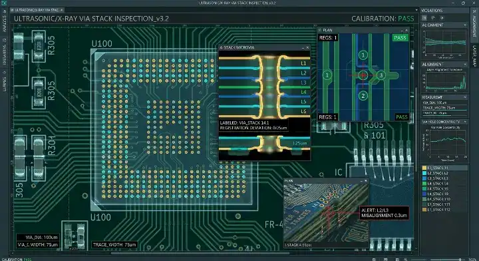The image size is (479, 261).
Task: Click the TRACE_WIDTH: 75um measurement row
Action: pos(444,108)
